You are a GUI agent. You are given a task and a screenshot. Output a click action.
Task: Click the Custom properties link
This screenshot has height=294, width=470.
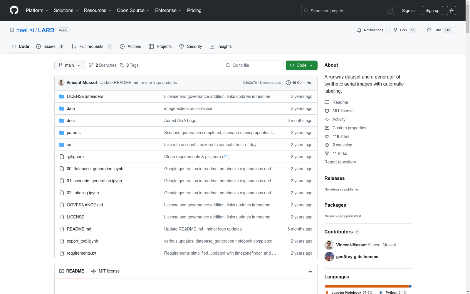coord(349,128)
